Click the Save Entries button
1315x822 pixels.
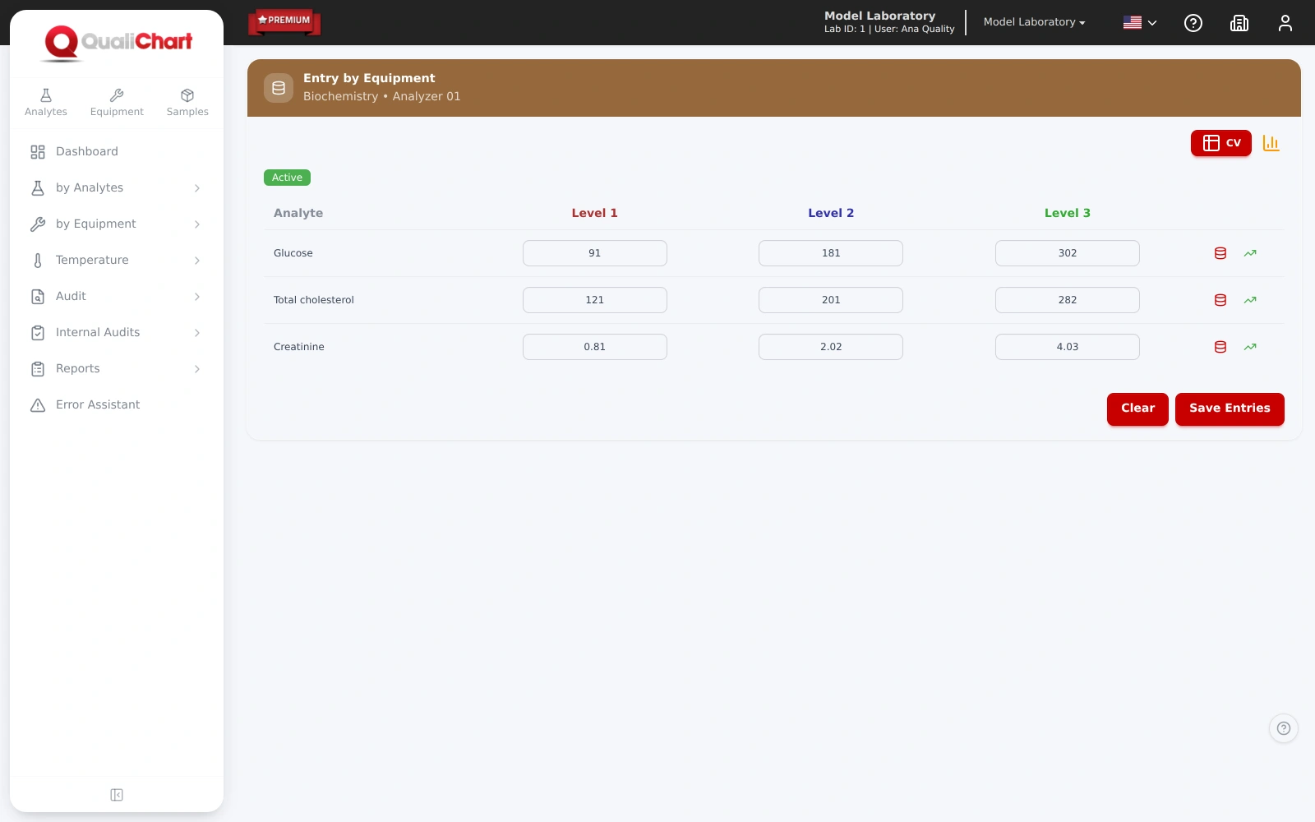1230,409
